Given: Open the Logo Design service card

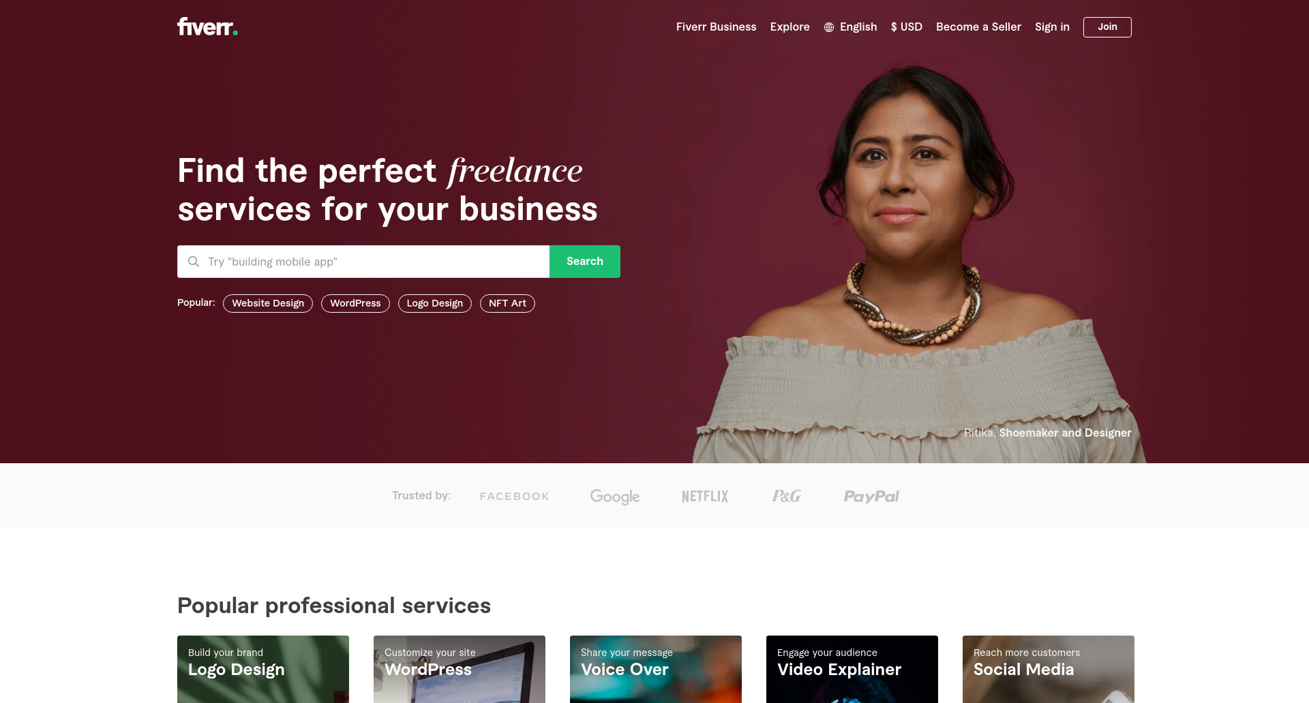Looking at the screenshot, I should tap(263, 669).
